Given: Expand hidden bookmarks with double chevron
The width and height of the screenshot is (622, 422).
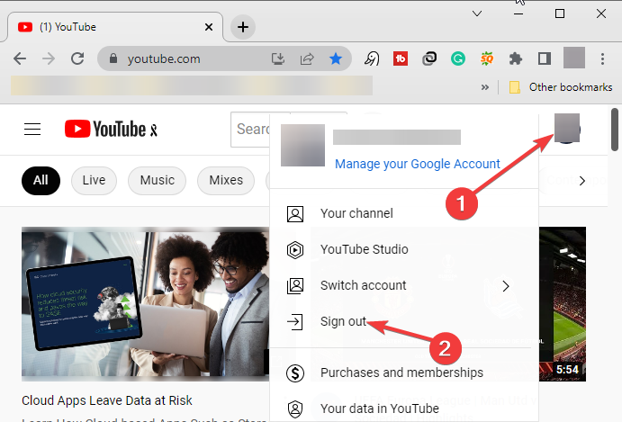Looking at the screenshot, I should point(485,87).
